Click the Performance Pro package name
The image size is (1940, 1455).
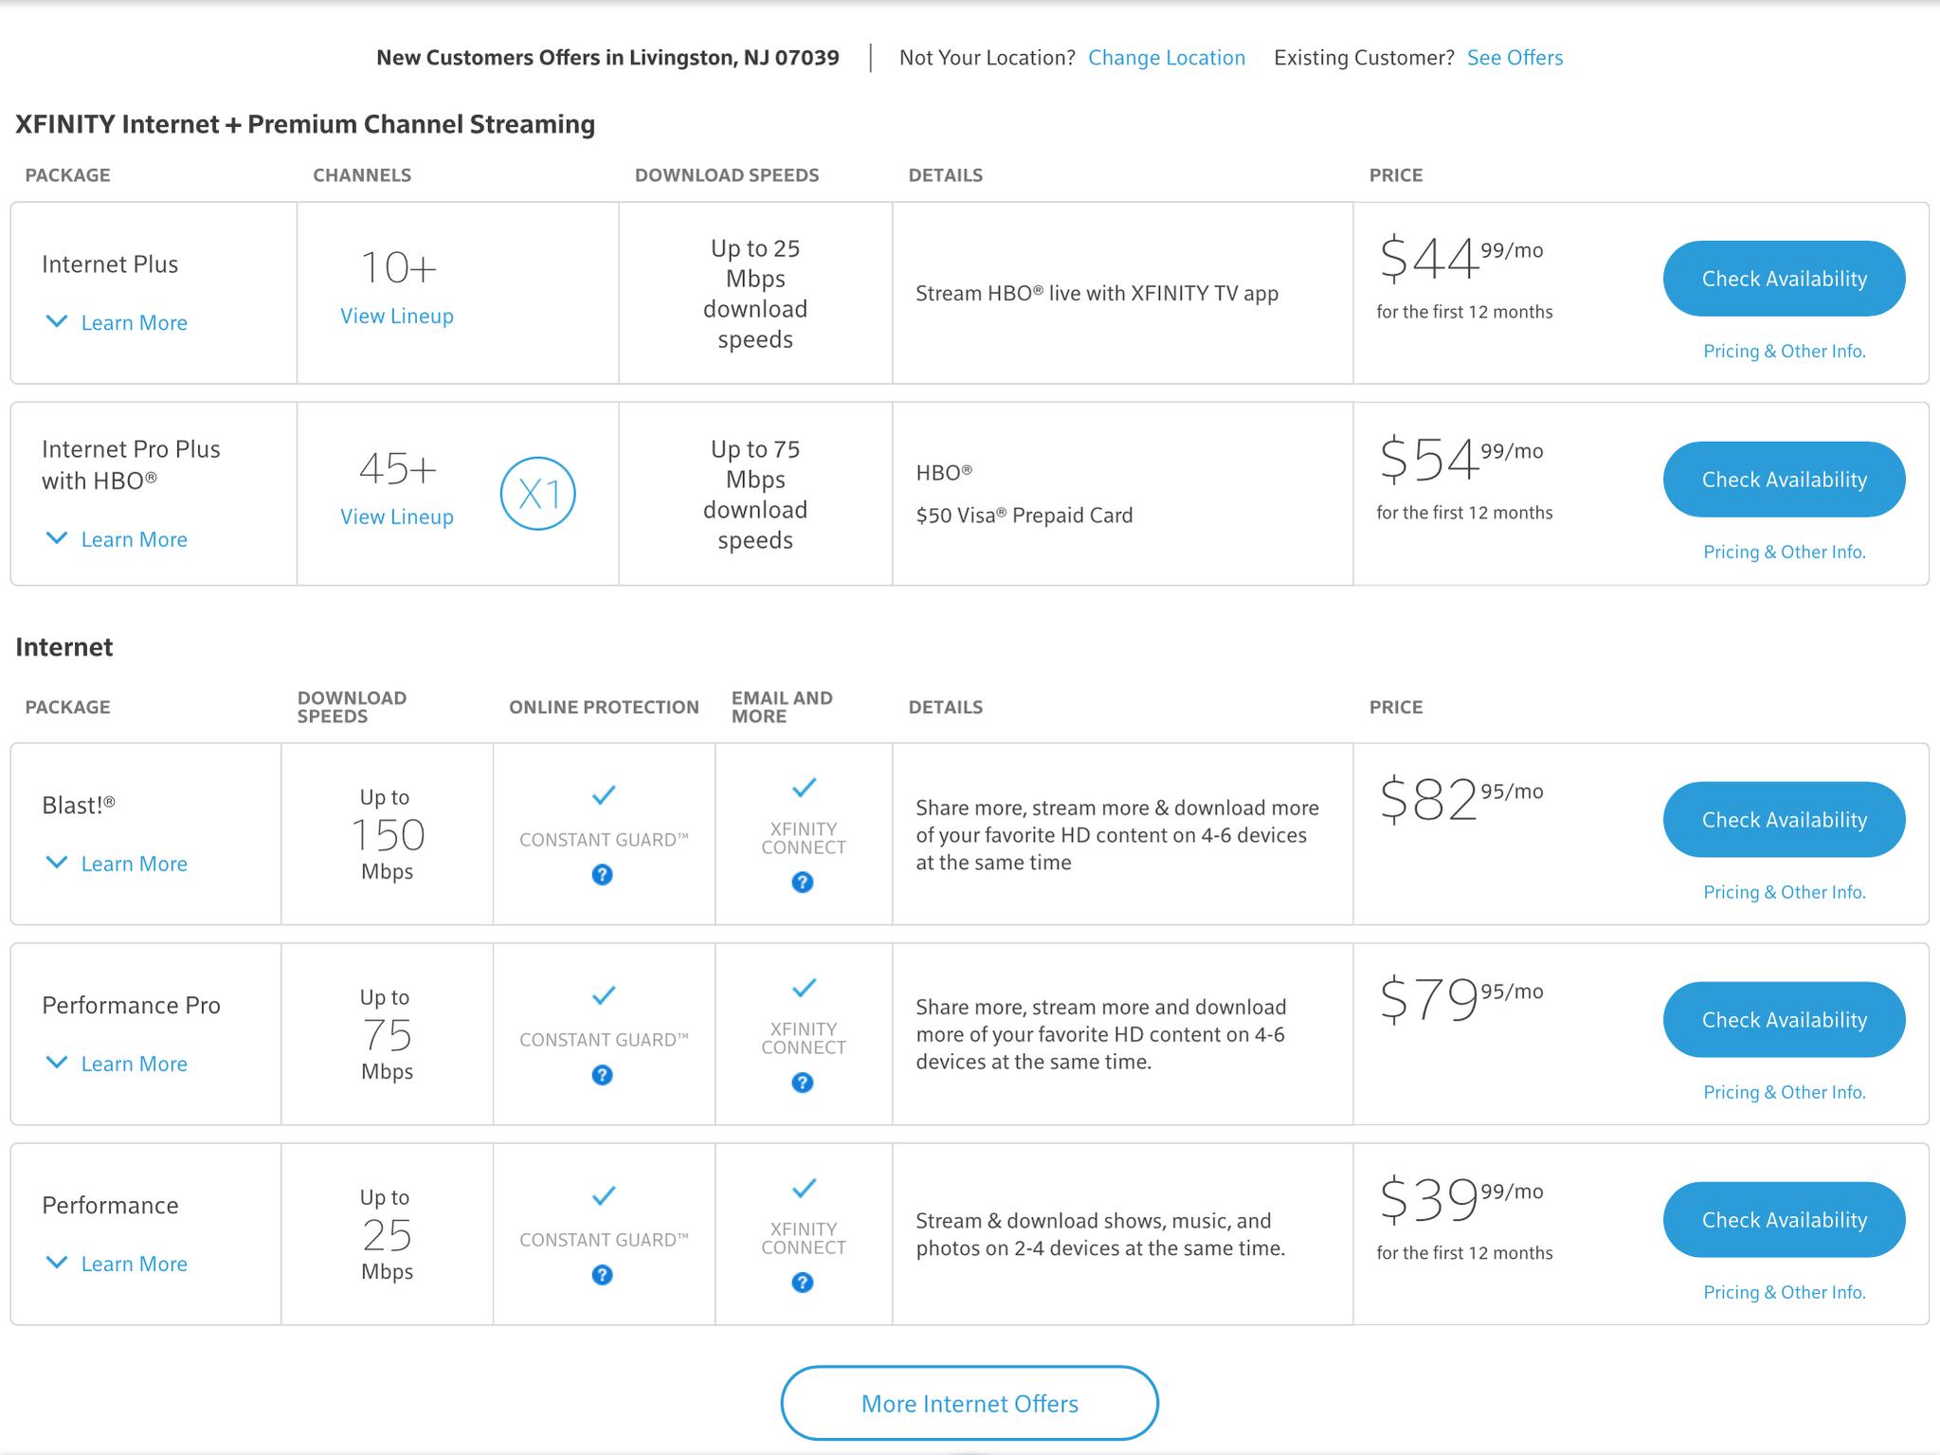tap(131, 1006)
